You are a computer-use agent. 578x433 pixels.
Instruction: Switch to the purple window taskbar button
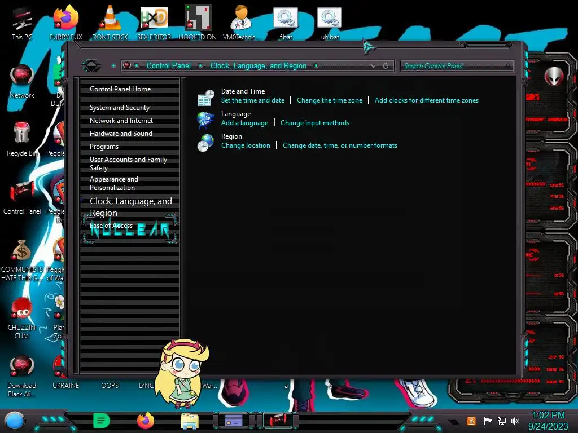[x=234, y=421]
